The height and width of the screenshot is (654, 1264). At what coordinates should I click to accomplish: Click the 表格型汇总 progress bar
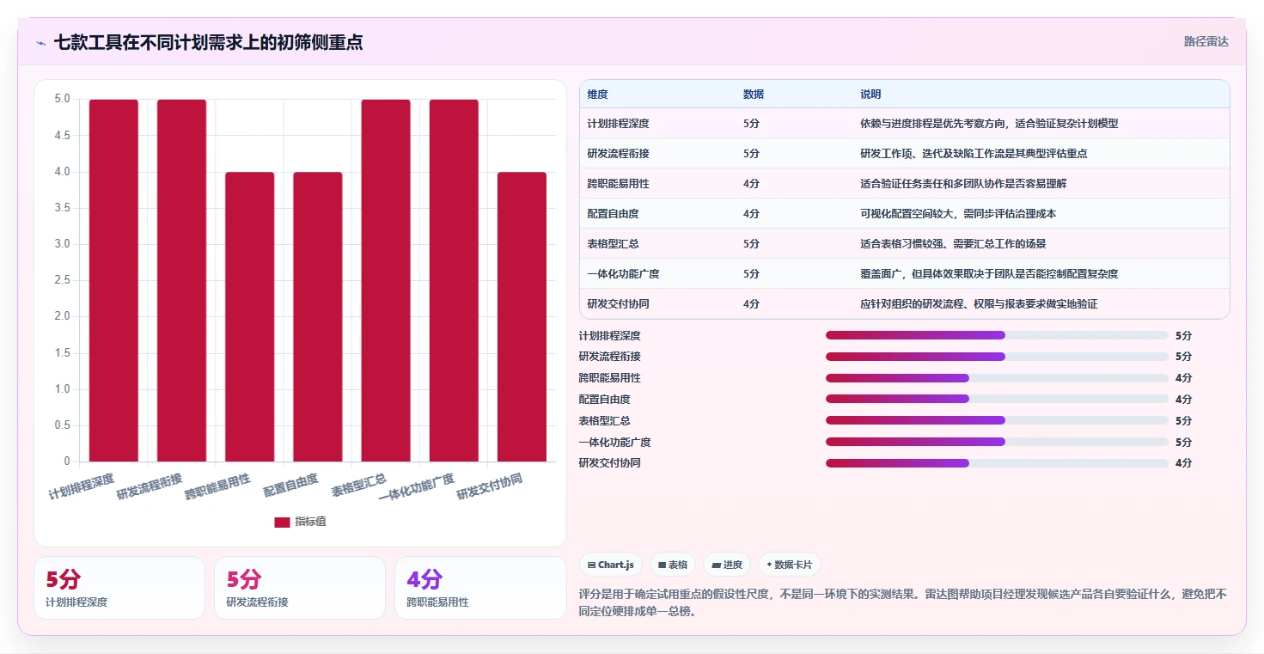coord(997,420)
